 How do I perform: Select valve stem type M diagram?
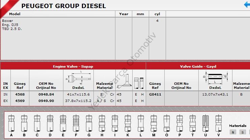pos(154,123)
